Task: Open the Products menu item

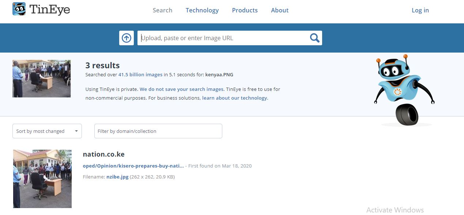Action: [x=245, y=10]
